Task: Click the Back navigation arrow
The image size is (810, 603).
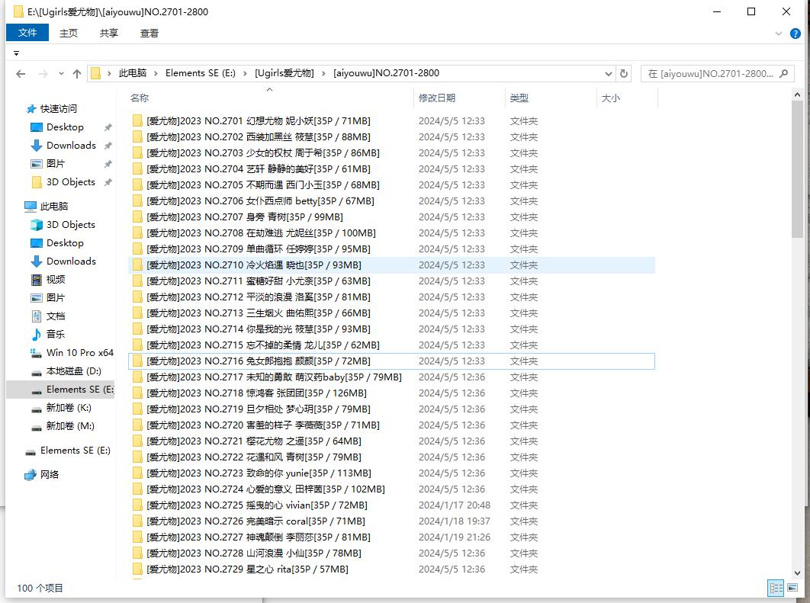Action: (x=21, y=74)
